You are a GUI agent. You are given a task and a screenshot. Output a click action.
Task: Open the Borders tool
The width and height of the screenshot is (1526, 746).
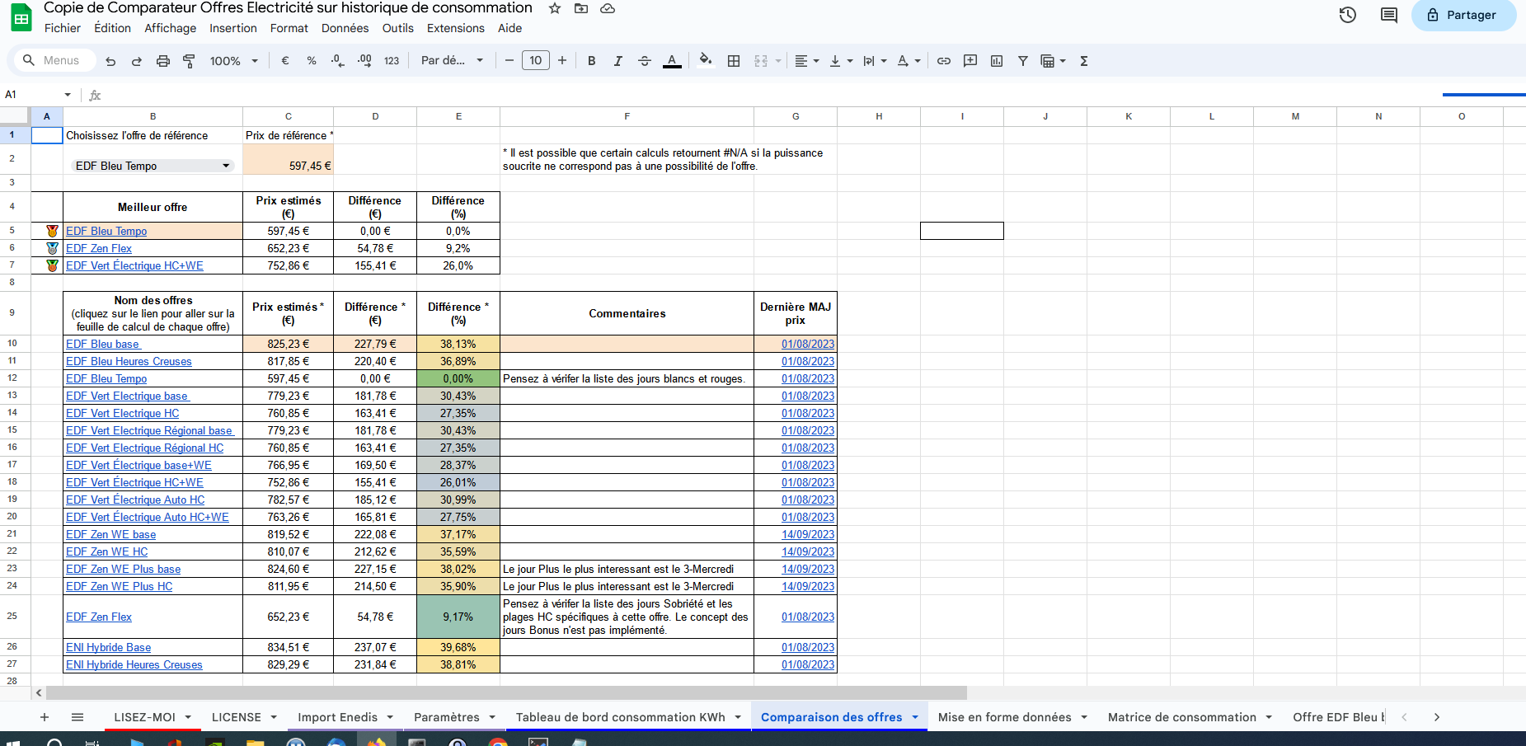point(734,61)
